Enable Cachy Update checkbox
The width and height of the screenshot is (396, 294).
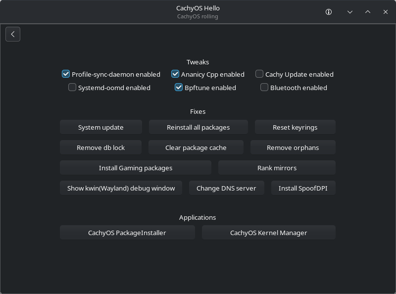point(259,74)
